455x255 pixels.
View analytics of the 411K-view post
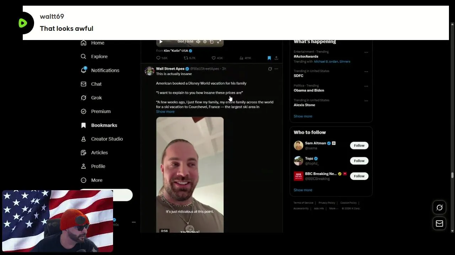[245, 58]
